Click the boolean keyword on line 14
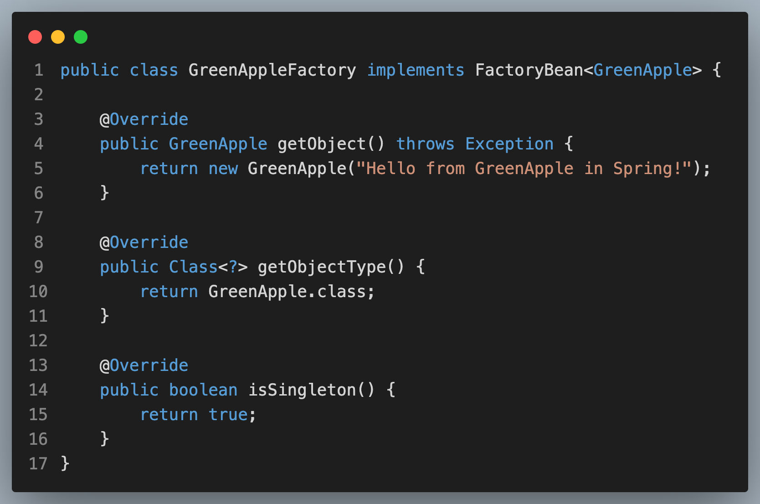This screenshot has height=504, width=760. pos(203,390)
